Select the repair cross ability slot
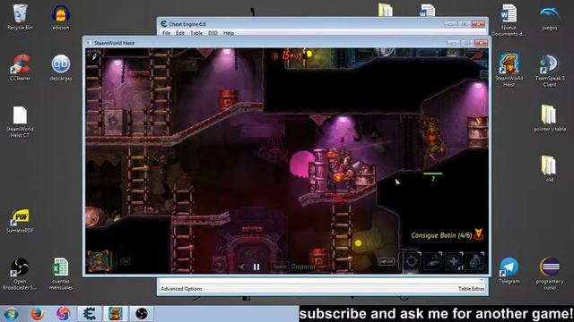This screenshot has height=322, width=574. [x=454, y=261]
